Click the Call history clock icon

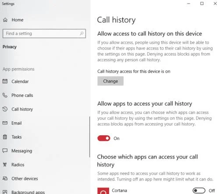(5, 109)
